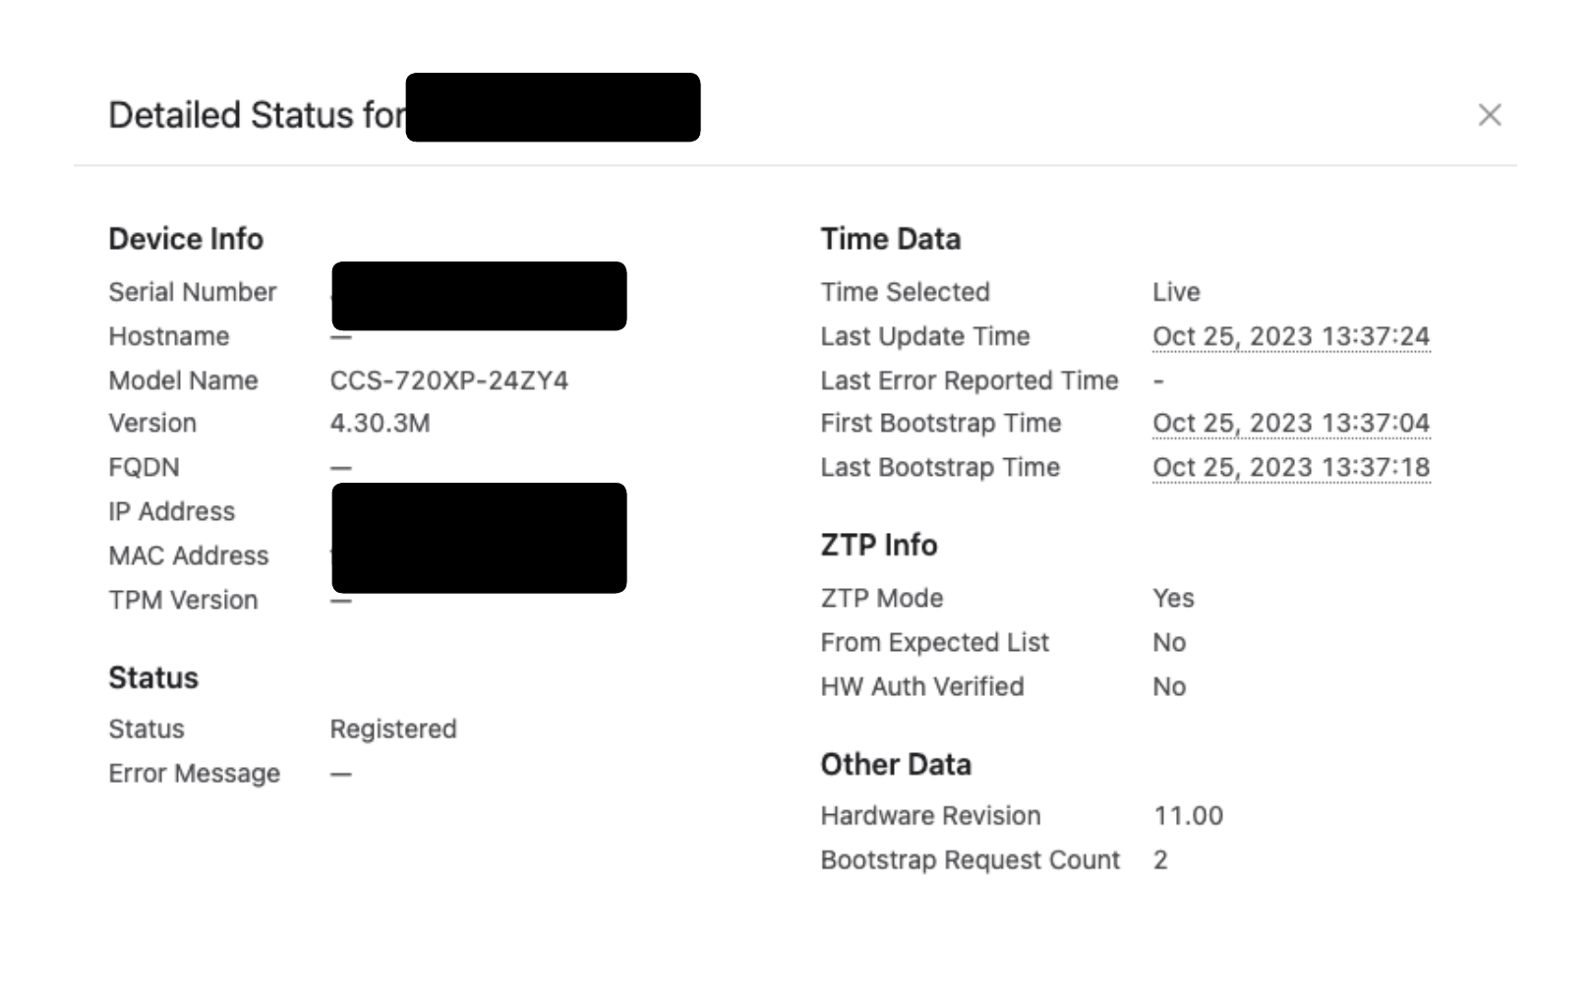Click the version value 4.30.3M
The width and height of the screenshot is (1591, 992).
pos(381,423)
